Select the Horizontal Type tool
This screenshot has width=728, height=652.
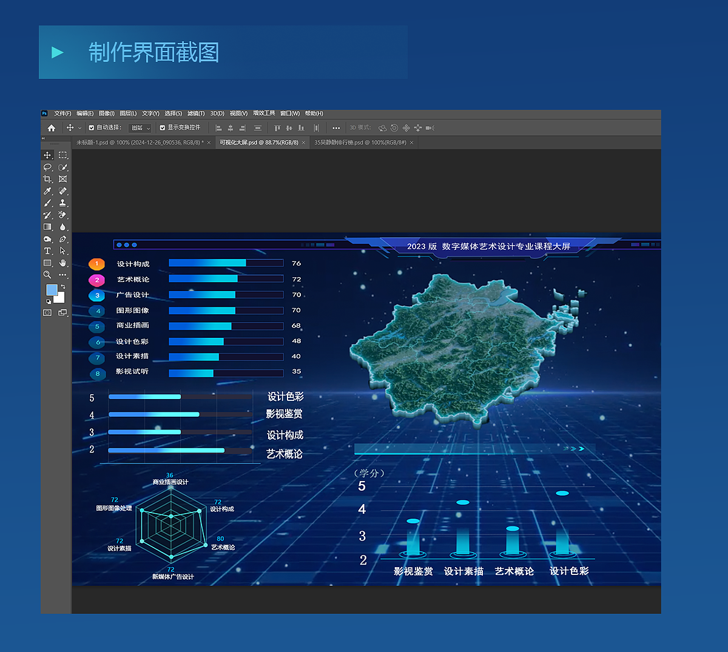pyautogui.click(x=47, y=250)
